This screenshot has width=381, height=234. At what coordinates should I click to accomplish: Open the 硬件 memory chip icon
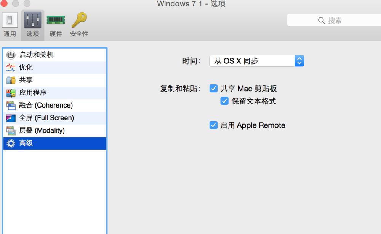[56, 20]
